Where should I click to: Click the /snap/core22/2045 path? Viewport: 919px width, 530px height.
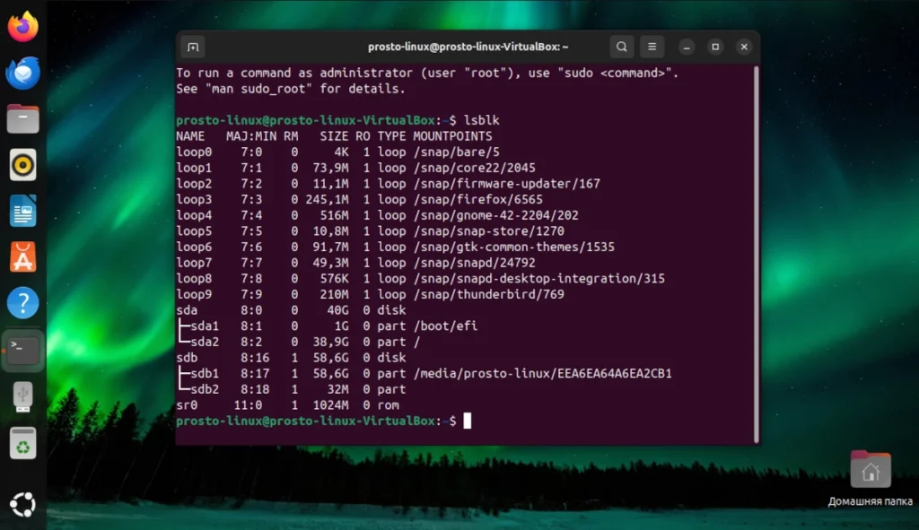click(x=474, y=168)
